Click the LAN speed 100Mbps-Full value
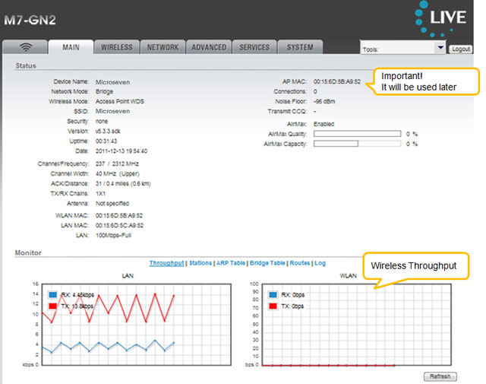486x384 pixels. tap(113, 235)
